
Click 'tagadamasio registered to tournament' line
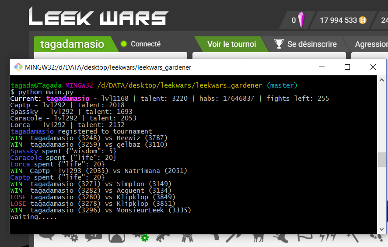(x=81, y=131)
